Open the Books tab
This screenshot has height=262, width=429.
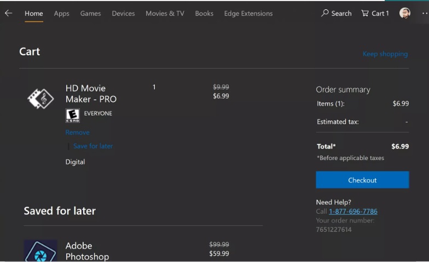click(x=204, y=13)
